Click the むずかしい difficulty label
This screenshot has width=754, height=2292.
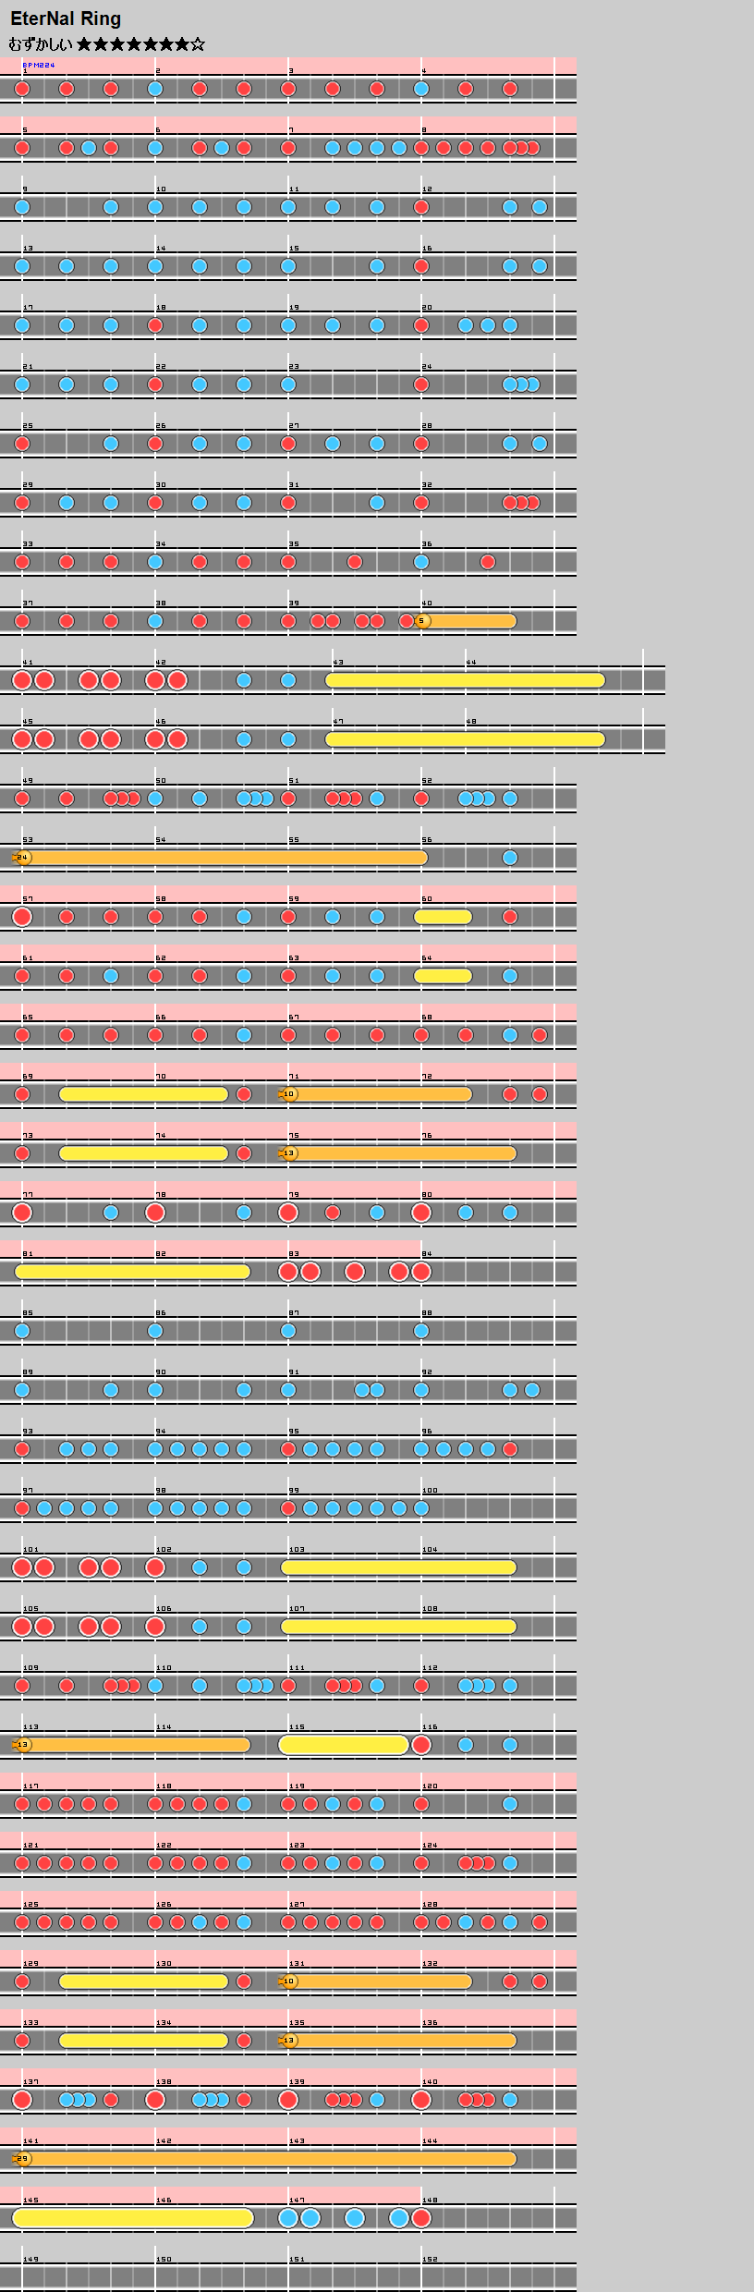(x=41, y=44)
